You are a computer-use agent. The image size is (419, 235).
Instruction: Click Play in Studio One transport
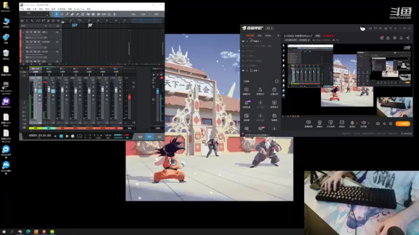tap(67, 136)
